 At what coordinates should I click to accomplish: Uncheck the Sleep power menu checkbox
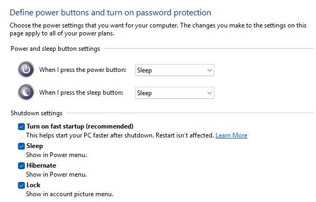click(21, 146)
